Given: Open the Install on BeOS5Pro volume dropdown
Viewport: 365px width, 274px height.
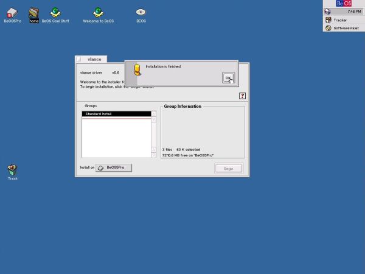Looking at the screenshot, I should pos(114,167).
